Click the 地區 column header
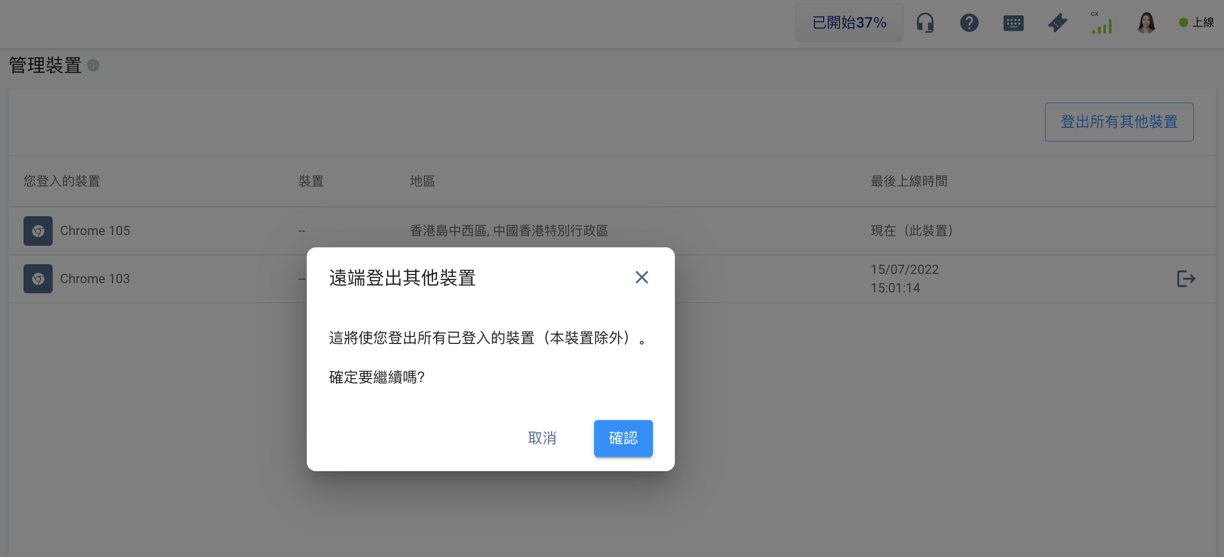 click(x=422, y=181)
